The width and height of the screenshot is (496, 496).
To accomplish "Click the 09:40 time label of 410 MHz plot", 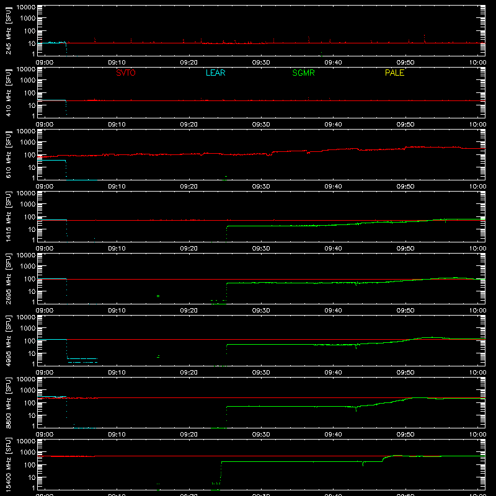I will click(333, 125).
